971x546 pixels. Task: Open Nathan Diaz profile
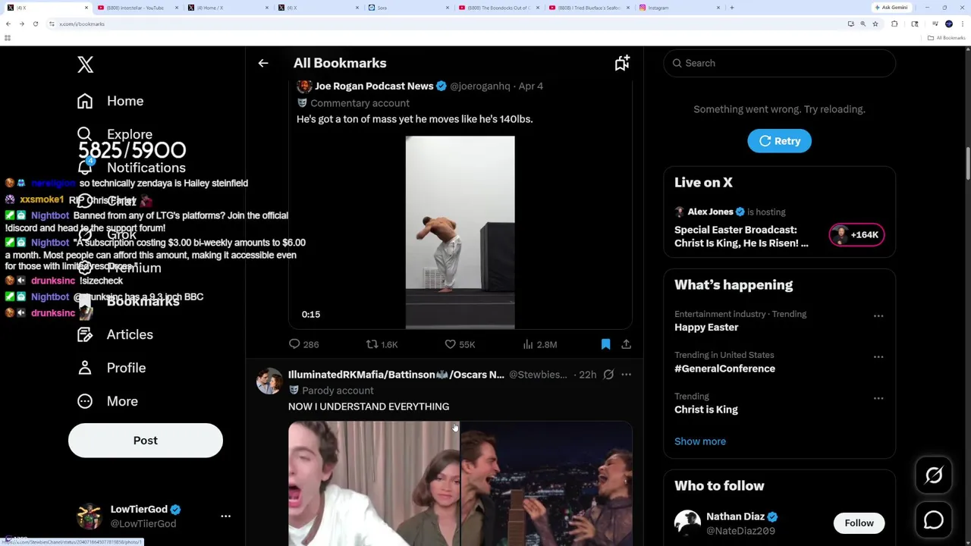pyautogui.click(x=735, y=516)
